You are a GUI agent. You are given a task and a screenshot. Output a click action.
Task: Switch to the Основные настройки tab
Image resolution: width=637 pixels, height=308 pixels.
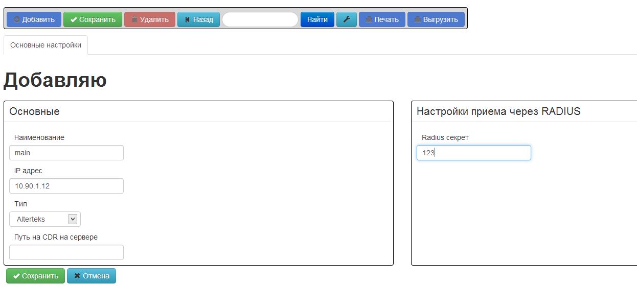pos(45,45)
